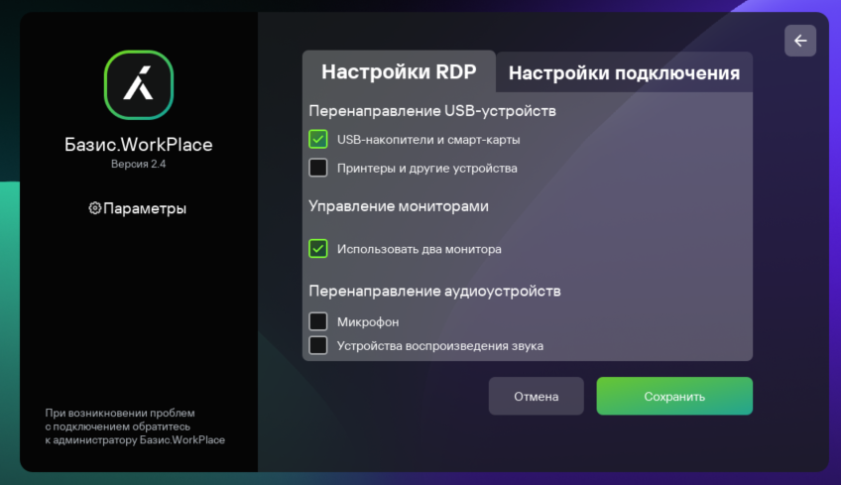This screenshot has width=841, height=485.
Task: Check Устройства воспроизведения звука
Action: point(318,345)
